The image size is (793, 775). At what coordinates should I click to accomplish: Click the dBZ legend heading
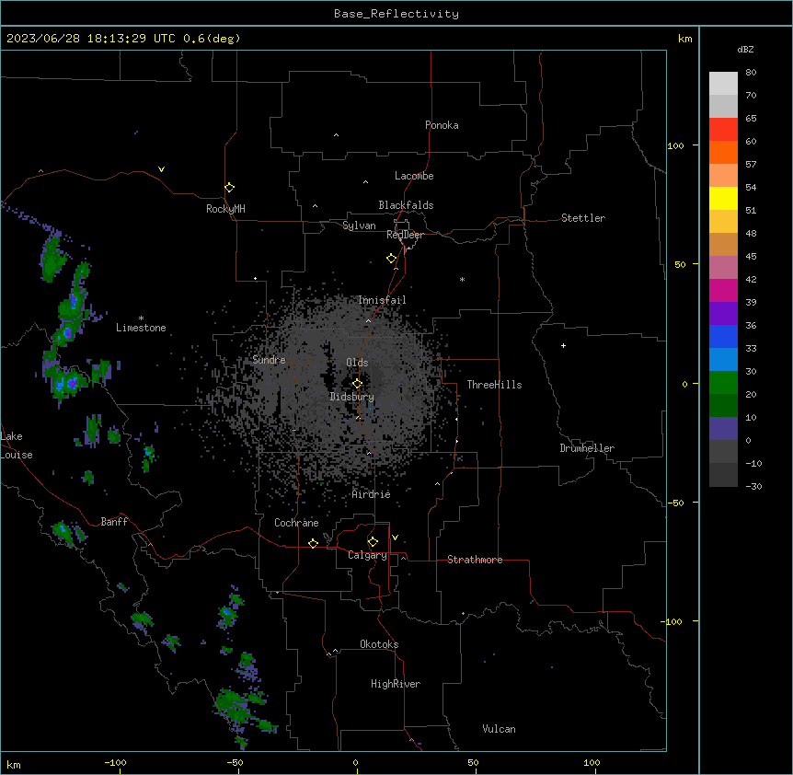[745, 49]
